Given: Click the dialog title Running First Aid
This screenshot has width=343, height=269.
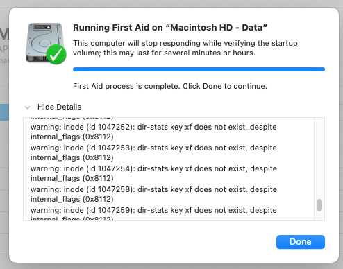Looking at the screenshot, I should (x=170, y=28).
